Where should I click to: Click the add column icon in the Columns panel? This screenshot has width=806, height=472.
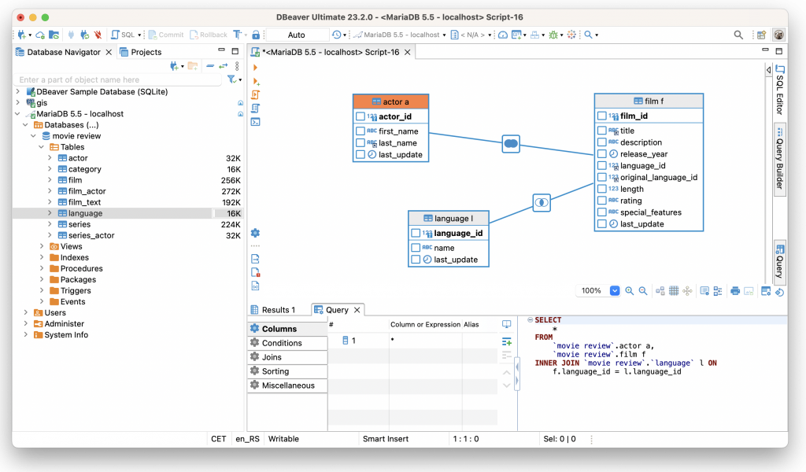(x=506, y=341)
